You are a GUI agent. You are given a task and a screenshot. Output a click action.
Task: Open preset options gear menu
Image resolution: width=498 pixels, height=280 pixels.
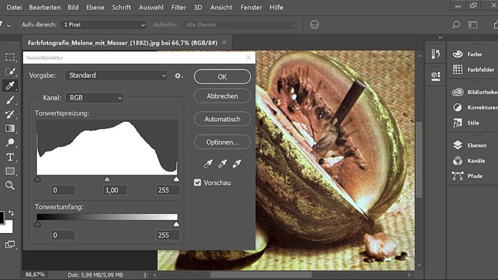pos(179,76)
